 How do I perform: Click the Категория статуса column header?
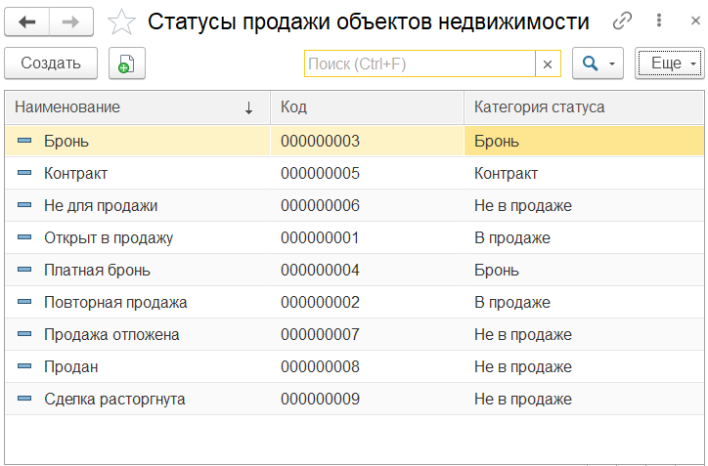pyautogui.click(x=583, y=107)
